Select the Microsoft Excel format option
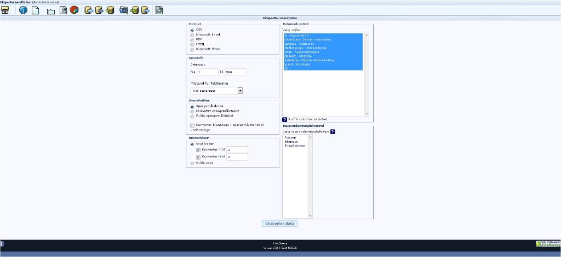 (x=192, y=35)
